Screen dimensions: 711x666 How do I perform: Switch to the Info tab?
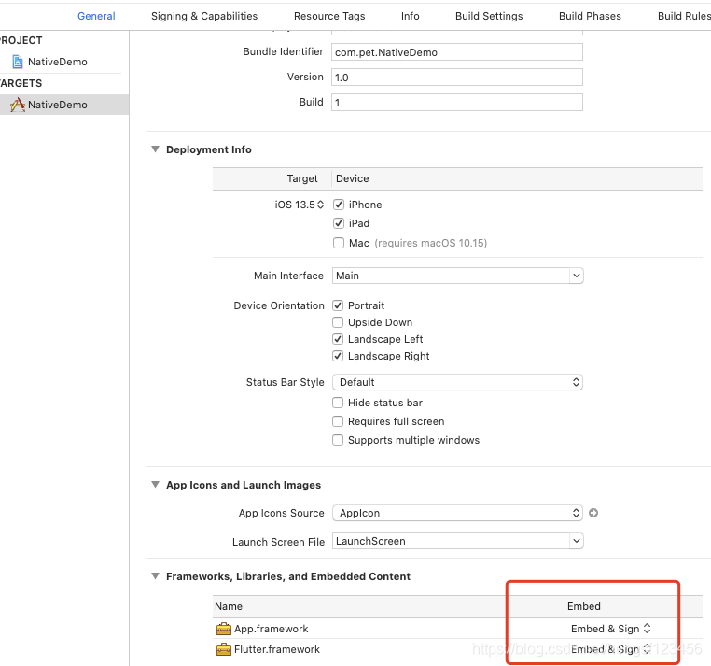tap(410, 16)
